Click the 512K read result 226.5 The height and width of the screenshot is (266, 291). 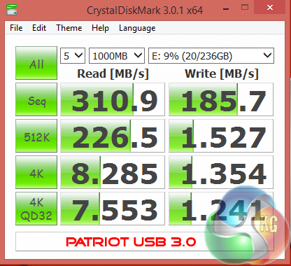(113, 136)
